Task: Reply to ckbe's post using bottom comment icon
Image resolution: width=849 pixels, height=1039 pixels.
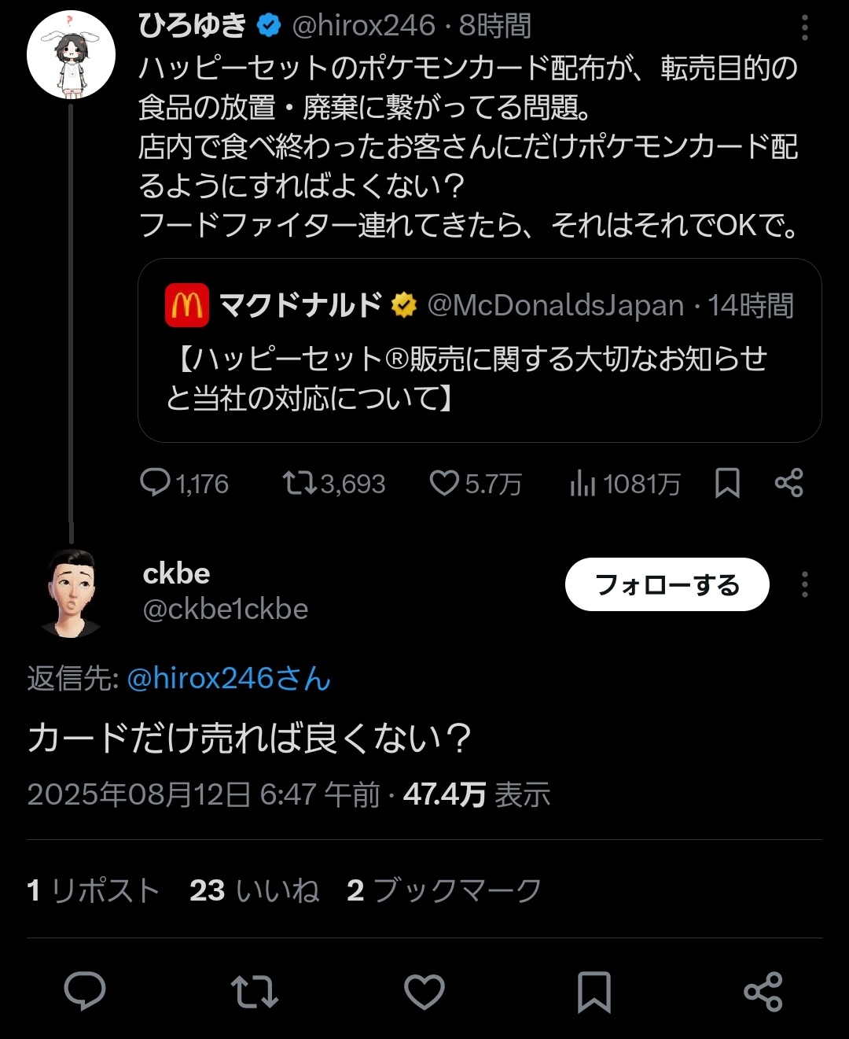Action: 85,991
